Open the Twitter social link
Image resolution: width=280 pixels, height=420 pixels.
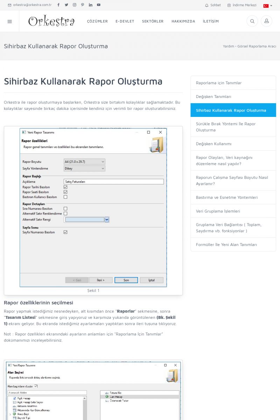[66, 5]
